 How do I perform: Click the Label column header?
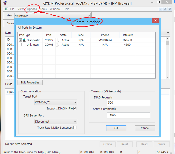click(81, 35)
